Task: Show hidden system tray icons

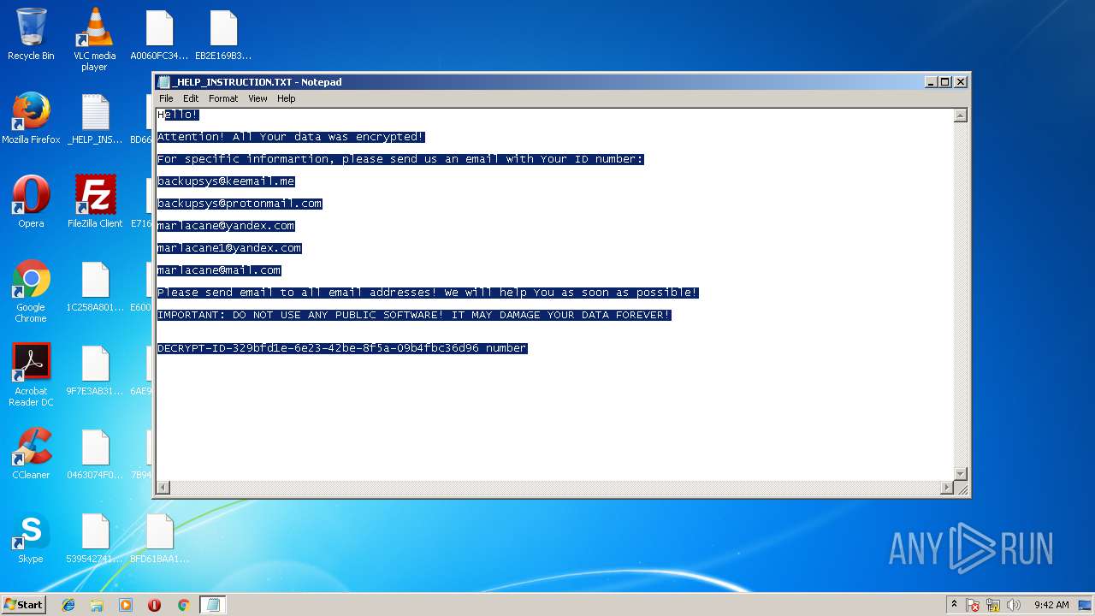Action: 954,605
